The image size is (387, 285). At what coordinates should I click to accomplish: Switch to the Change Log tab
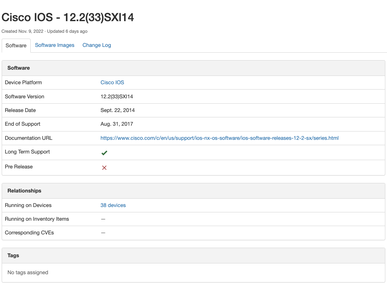point(97,45)
